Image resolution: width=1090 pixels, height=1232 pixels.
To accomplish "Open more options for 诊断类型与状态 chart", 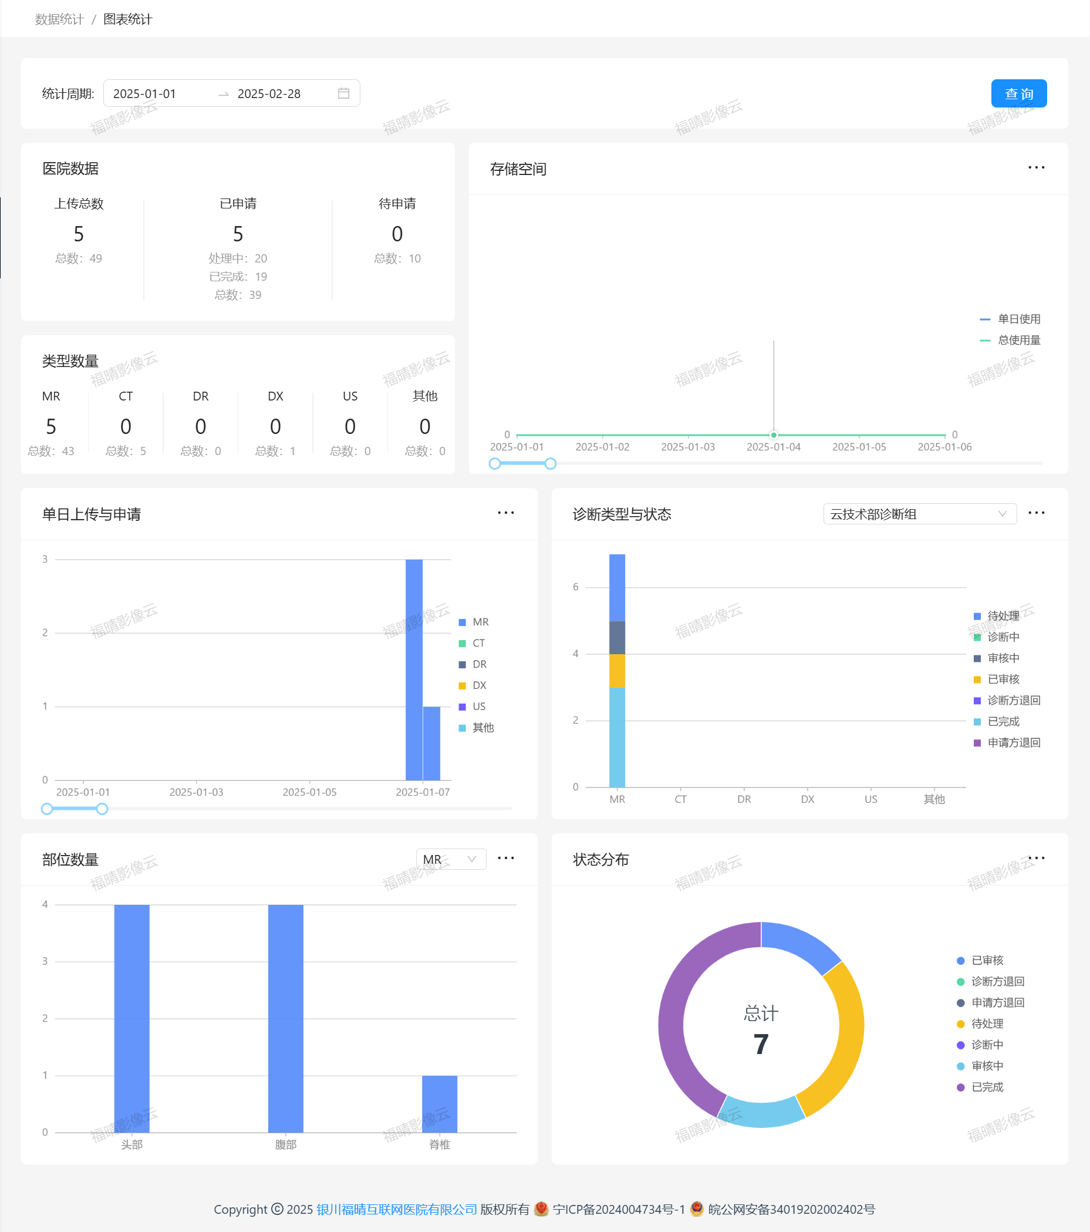I will coord(1036,513).
